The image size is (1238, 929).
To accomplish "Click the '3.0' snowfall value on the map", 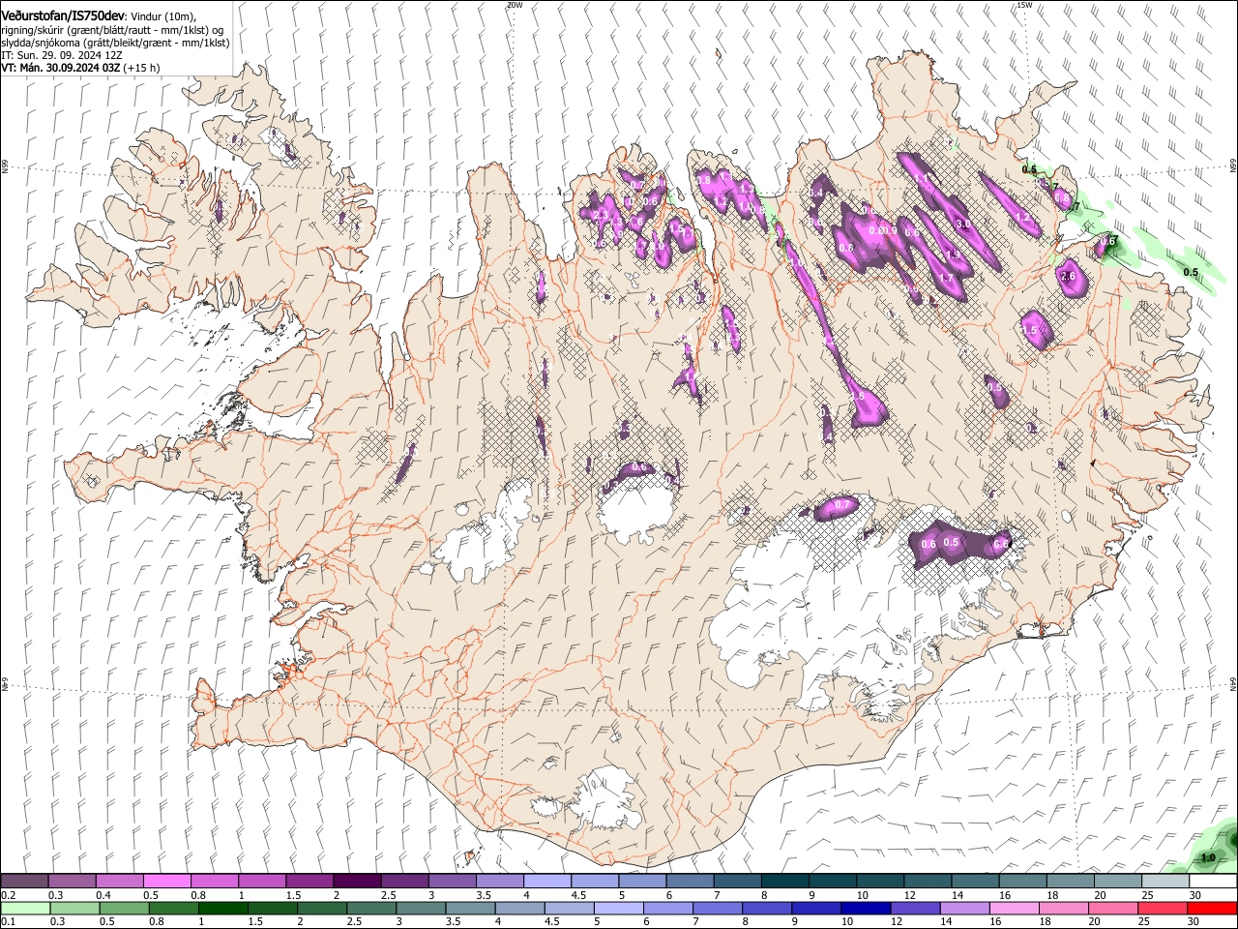I will (963, 225).
